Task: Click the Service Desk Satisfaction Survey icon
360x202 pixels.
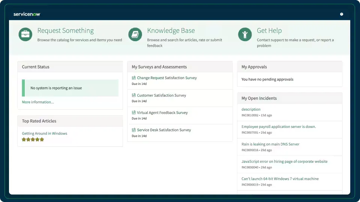Action: point(134,130)
